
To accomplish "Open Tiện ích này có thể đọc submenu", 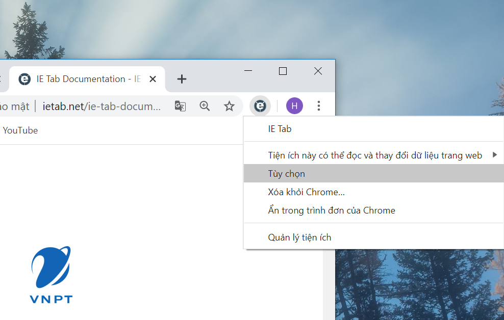I will 374,155.
